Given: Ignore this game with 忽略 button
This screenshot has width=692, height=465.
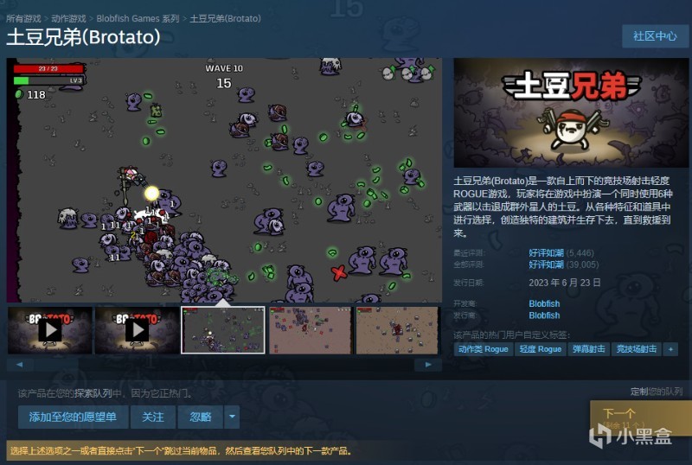Looking at the screenshot, I should 201,417.
